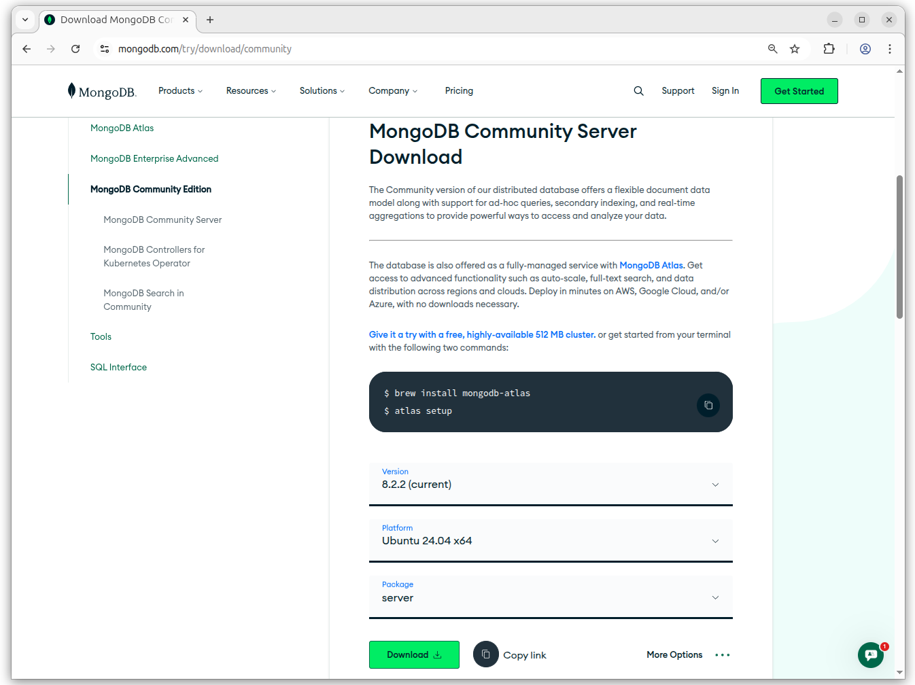Click the page vertical scrollbar thumb
Screen dimensions: 915x685
click(x=899, y=247)
